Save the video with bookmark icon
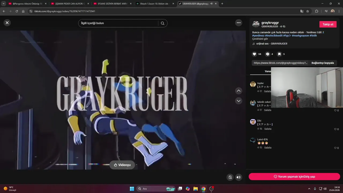The width and height of the screenshot is (343, 193). 279,54
